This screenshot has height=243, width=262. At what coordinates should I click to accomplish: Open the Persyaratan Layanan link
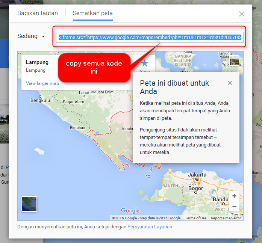click(x=150, y=226)
